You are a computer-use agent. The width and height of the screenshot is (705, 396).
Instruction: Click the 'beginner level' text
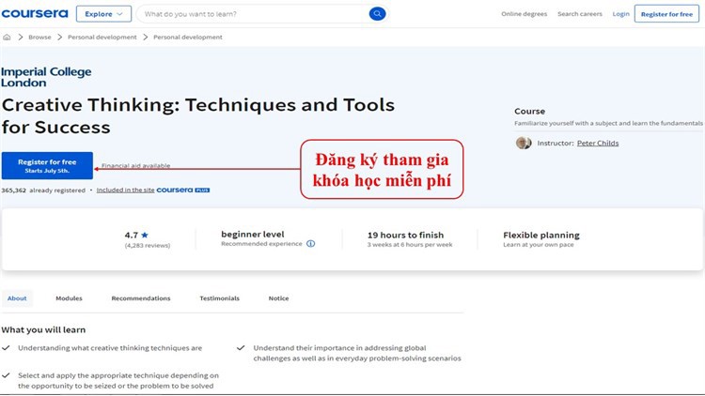click(x=253, y=234)
